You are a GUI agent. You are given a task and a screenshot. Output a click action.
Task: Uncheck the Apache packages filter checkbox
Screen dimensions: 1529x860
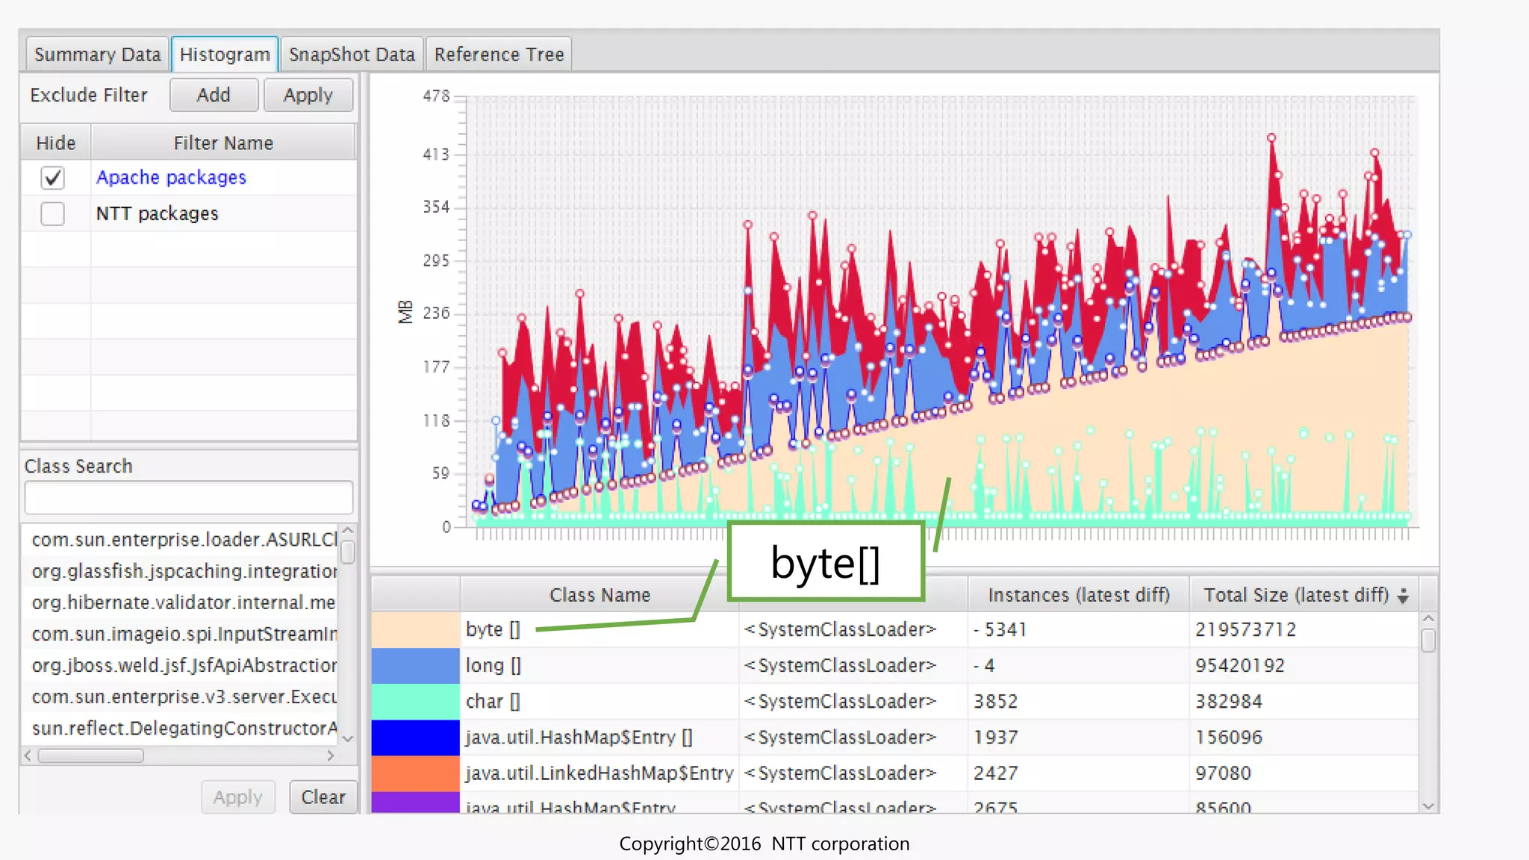pyautogui.click(x=52, y=178)
